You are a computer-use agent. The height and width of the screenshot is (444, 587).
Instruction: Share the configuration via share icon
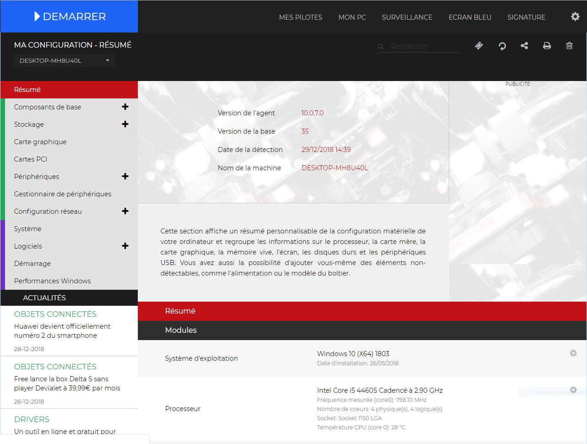click(524, 45)
